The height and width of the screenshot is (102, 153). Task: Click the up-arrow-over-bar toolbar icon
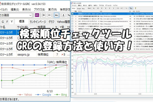tap(63, 15)
